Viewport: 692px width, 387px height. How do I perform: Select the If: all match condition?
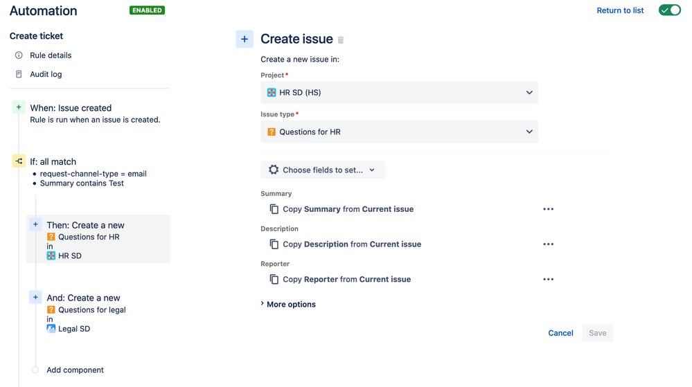tap(53, 162)
